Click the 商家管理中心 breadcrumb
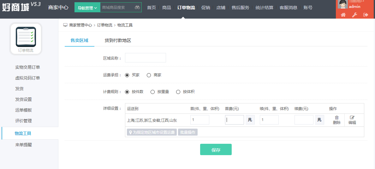Image resolution: width=375 pixels, height=169 pixels. [x=80, y=25]
